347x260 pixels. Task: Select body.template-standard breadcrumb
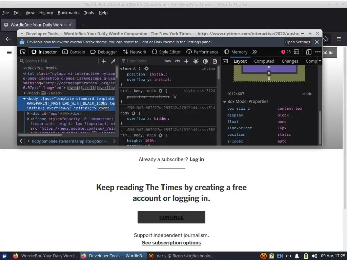point(71,141)
